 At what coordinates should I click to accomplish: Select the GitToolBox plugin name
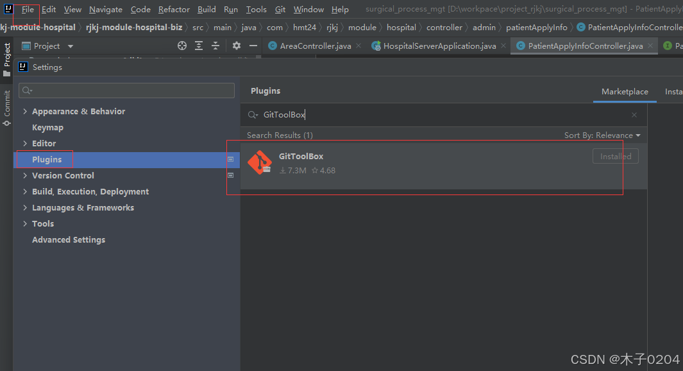click(301, 156)
